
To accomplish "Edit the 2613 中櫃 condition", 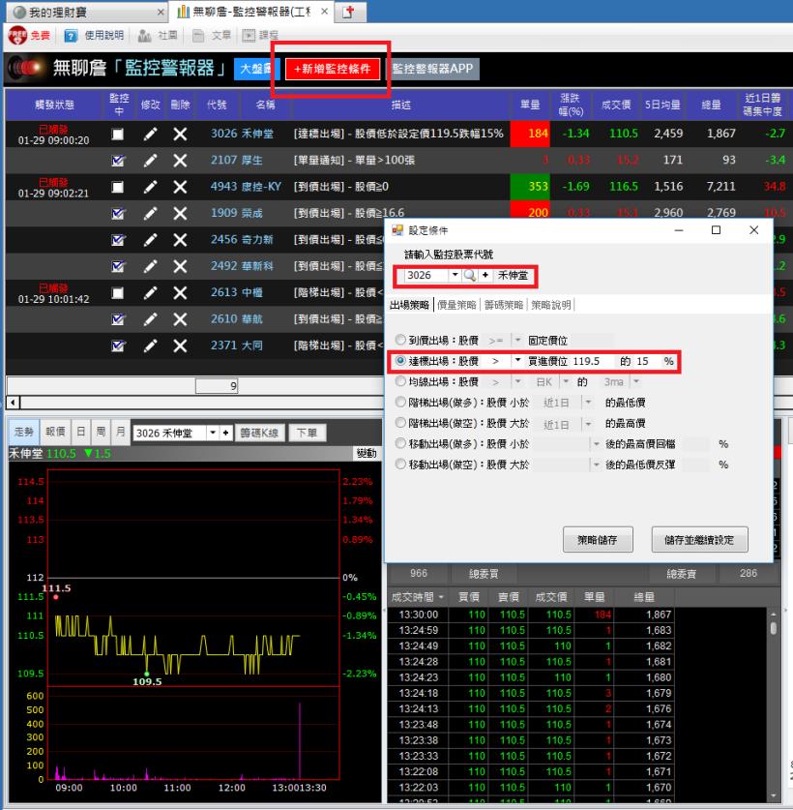I will click(150, 293).
